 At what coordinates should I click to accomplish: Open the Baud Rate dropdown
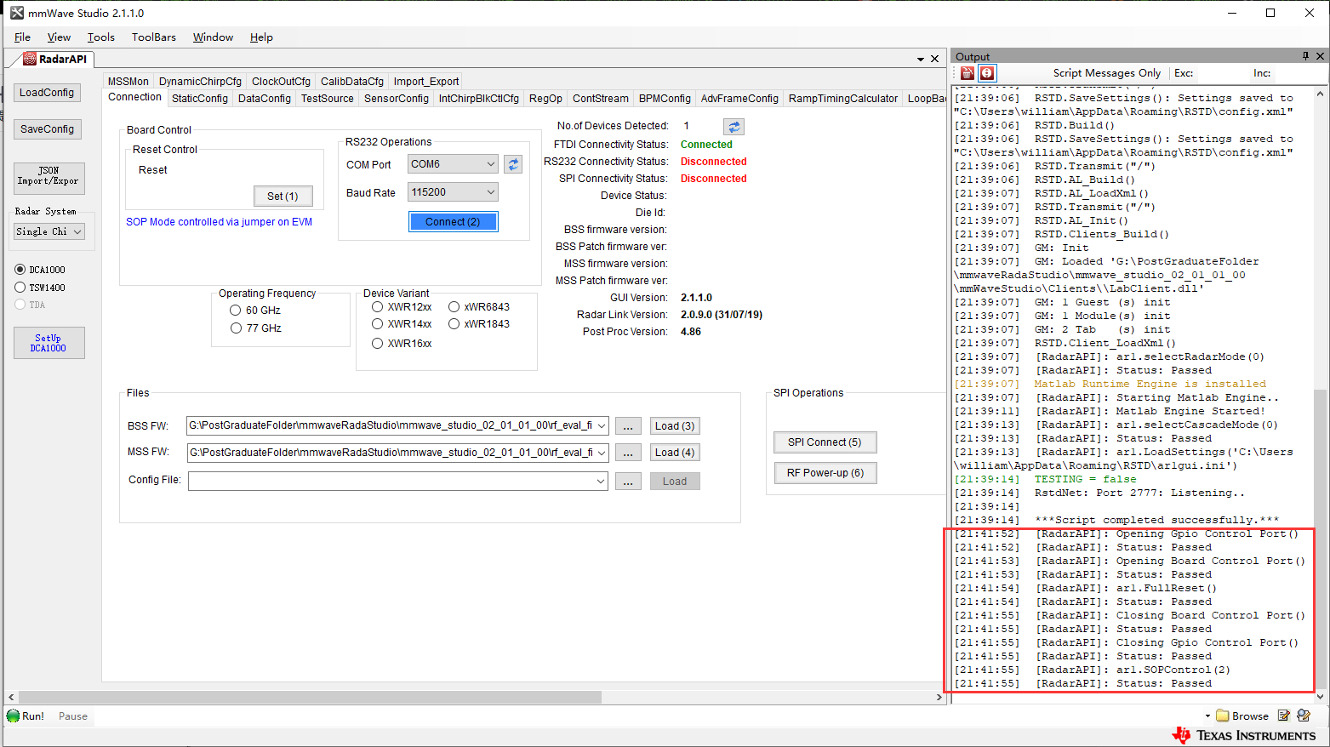point(490,192)
